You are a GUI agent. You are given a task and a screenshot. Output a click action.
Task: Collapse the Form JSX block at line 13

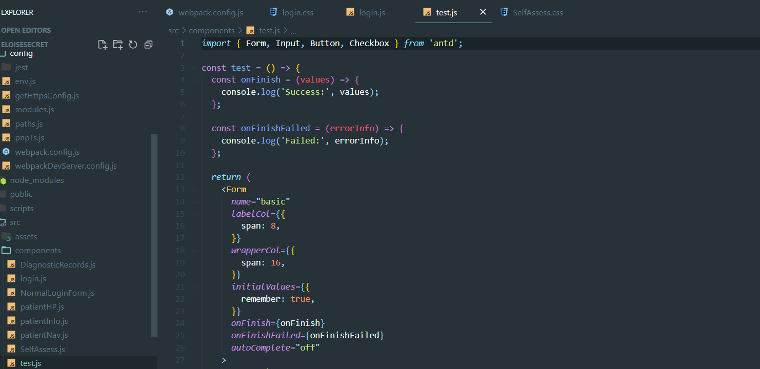[193, 189]
